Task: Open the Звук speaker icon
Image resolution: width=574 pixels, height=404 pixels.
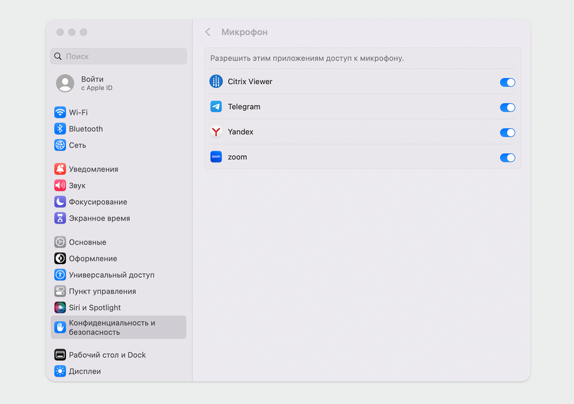Action: tap(60, 186)
